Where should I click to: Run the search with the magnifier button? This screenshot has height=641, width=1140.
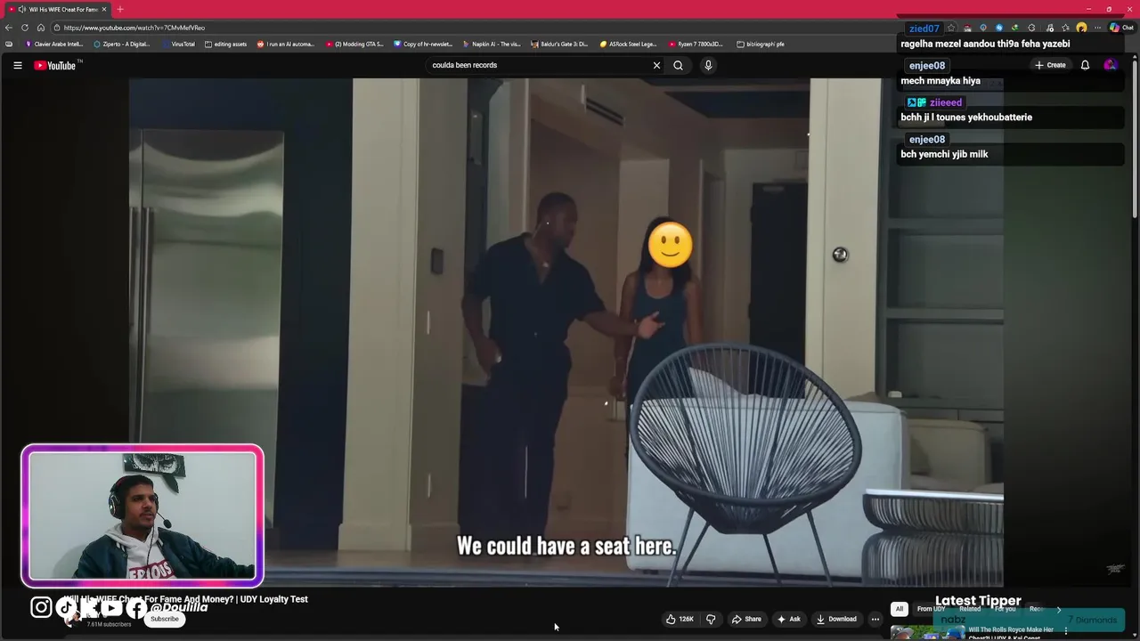tap(678, 65)
